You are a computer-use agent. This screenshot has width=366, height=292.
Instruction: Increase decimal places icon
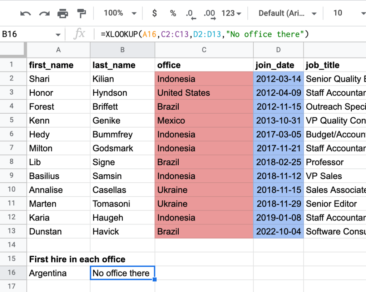[x=209, y=14]
